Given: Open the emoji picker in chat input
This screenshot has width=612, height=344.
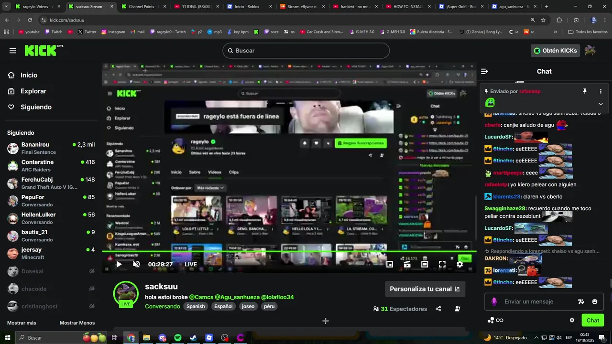Looking at the screenshot, I should [595, 302].
